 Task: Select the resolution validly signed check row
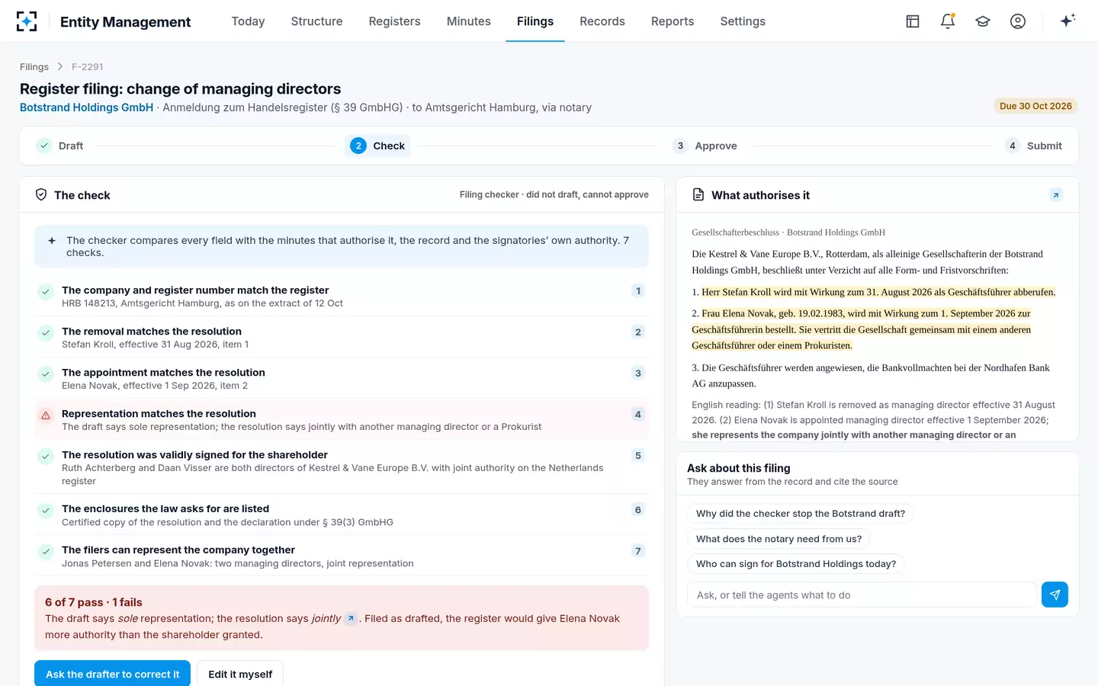(x=342, y=467)
